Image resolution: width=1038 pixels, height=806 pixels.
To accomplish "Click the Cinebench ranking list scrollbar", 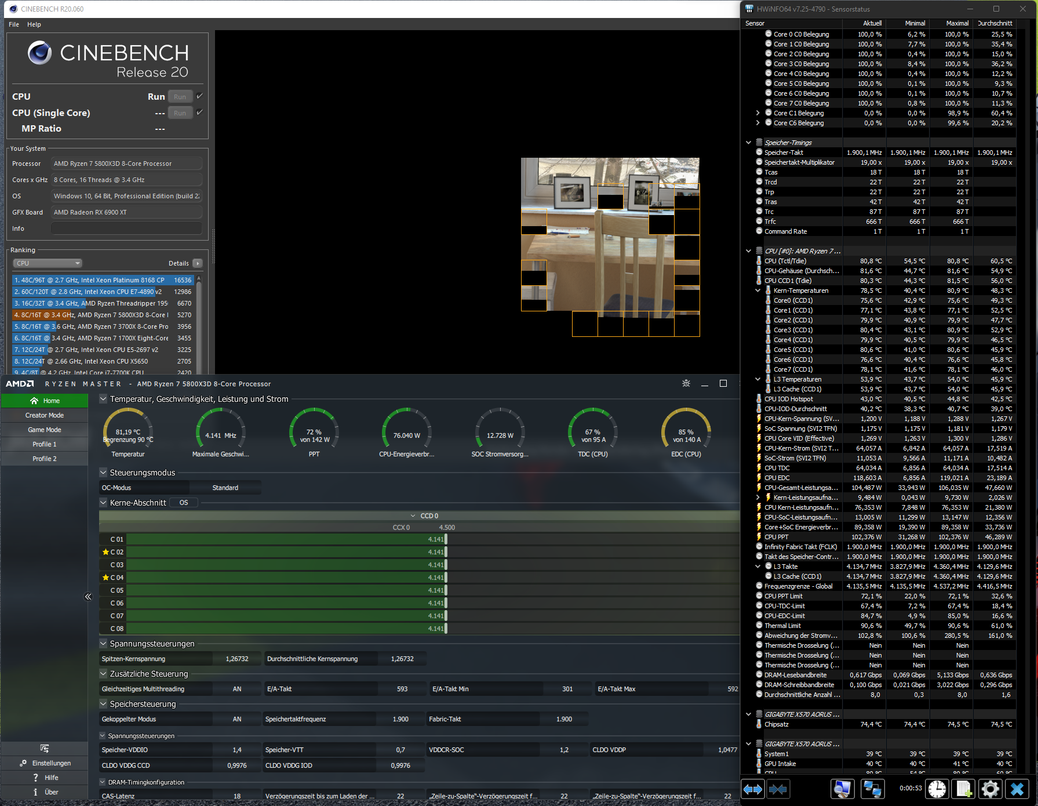I will (x=199, y=324).
